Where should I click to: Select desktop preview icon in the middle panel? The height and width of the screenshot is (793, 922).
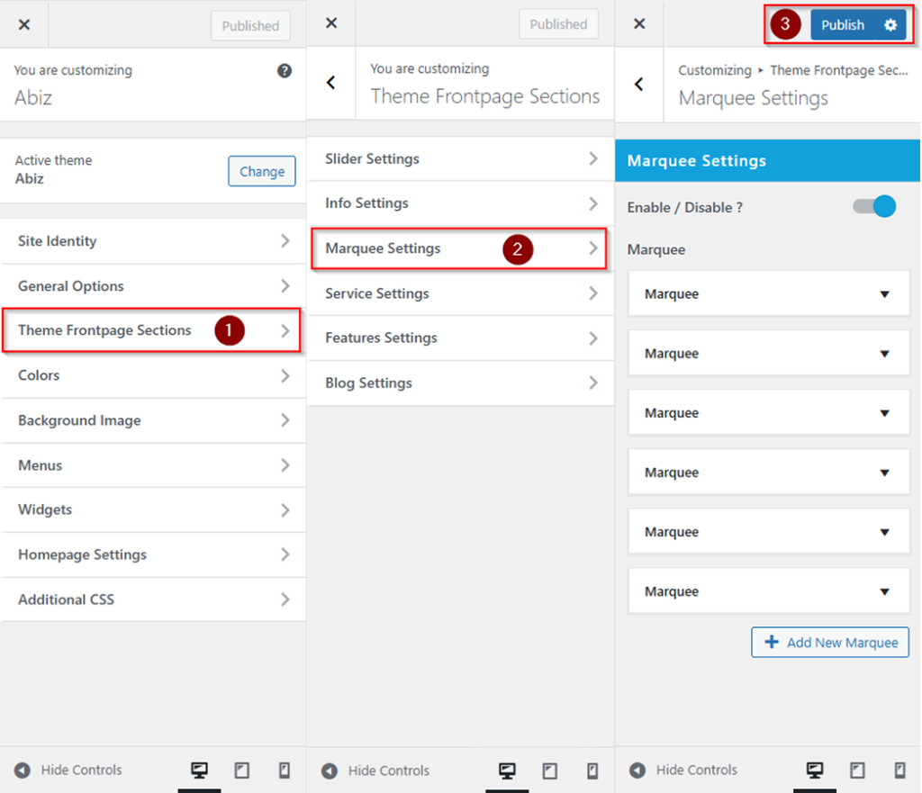507,770
